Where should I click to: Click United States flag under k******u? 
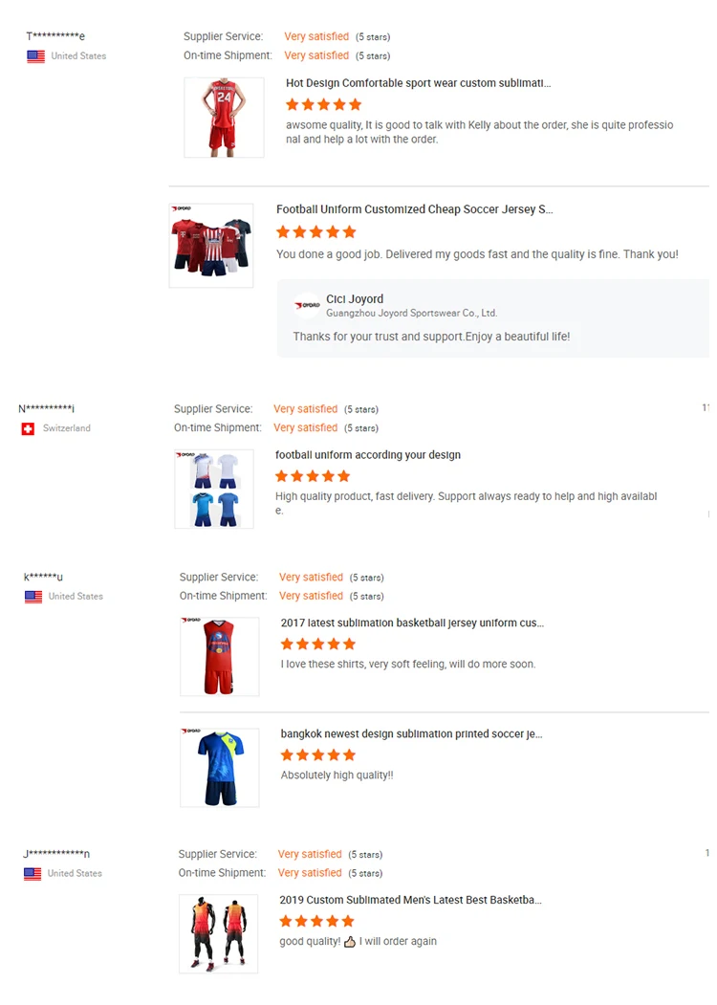pyautogui.click(x=33, y=597)
